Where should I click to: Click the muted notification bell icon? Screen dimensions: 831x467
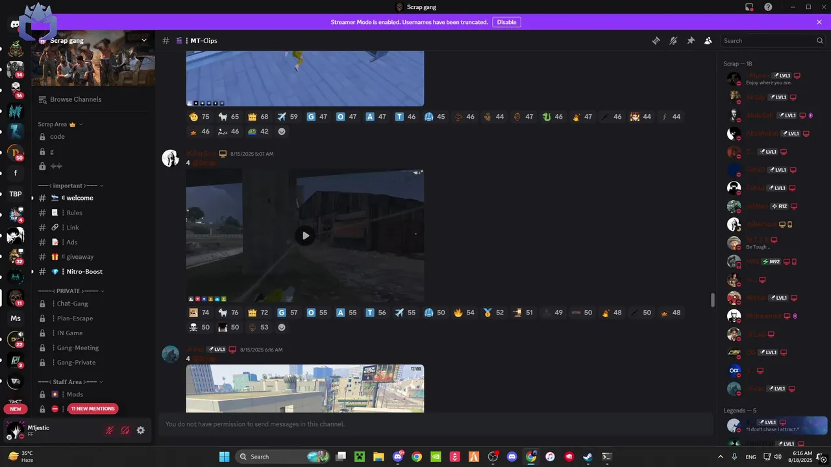click(673, 40)
